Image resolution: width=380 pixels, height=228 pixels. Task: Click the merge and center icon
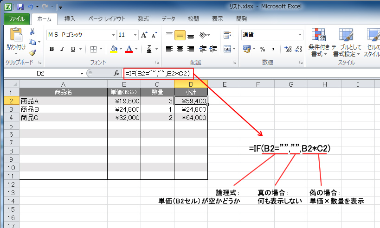[x=227, y=49]
